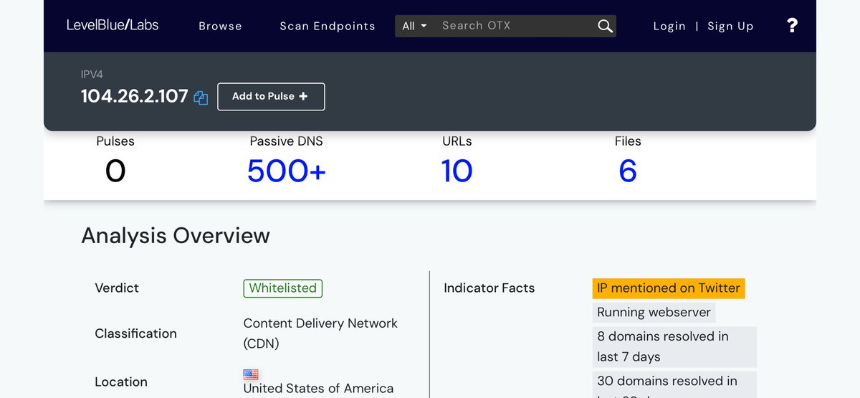The height and width of the screenshot is (398, 860).
Task: Open the 500+ Passive DNS count
Action: tap(286, 171)
